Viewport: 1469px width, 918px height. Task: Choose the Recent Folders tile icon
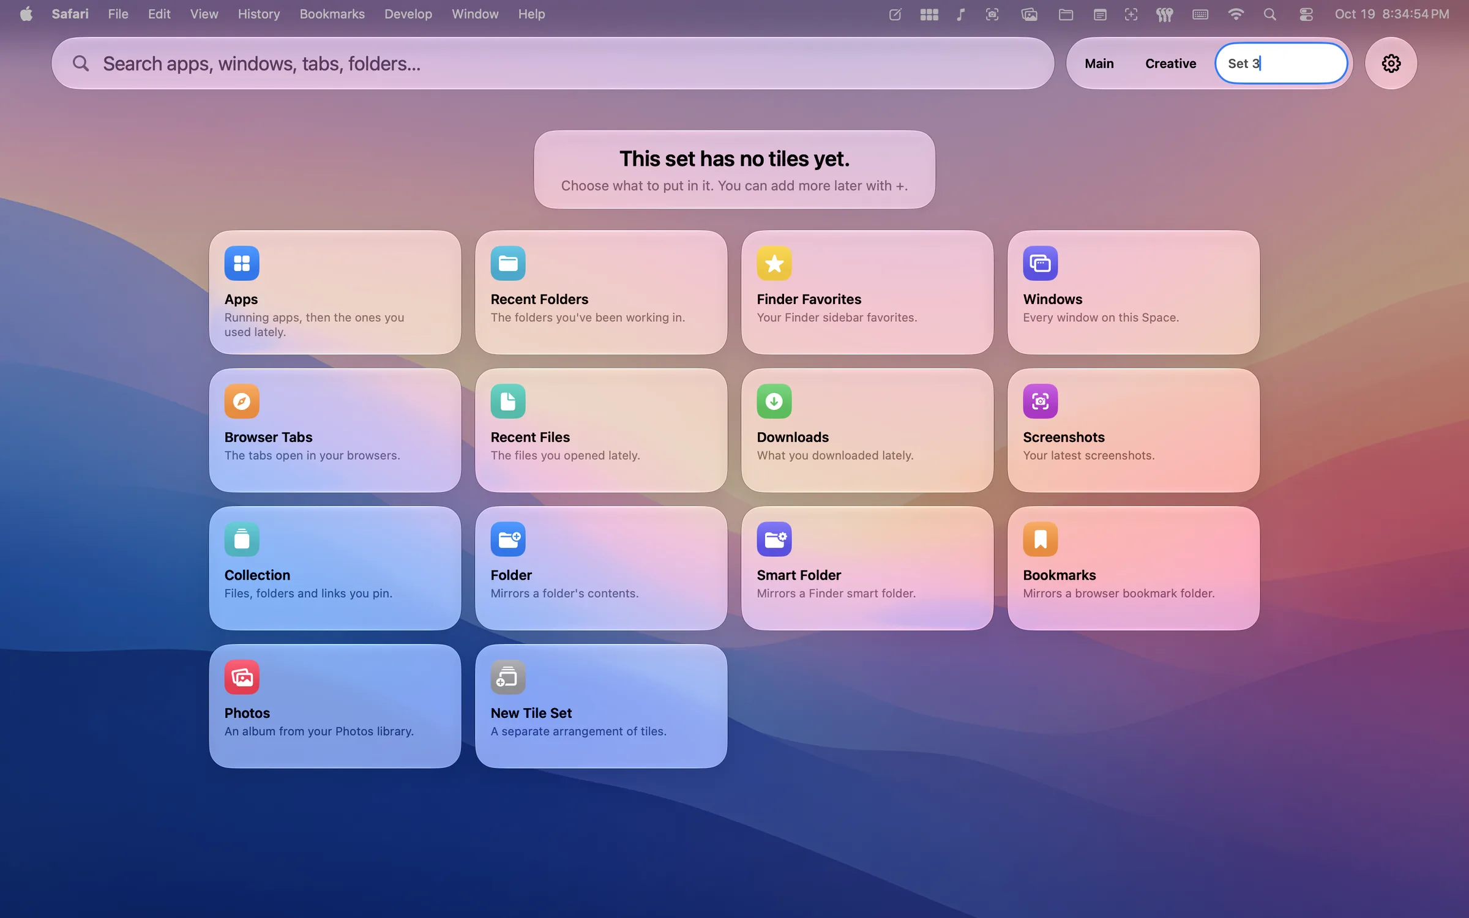[x=508, y=263]
